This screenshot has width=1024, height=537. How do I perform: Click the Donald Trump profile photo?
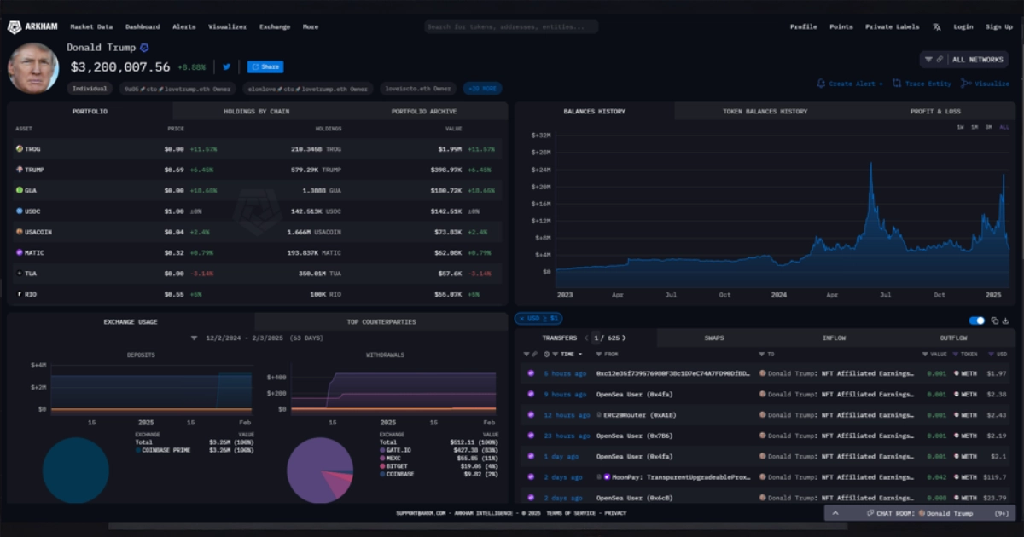(x=33, y=68)
